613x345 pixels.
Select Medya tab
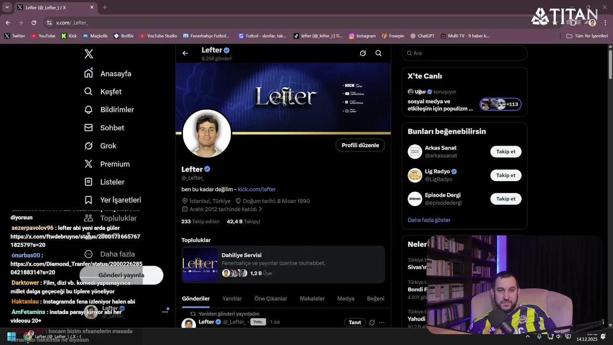pos(346,299)
